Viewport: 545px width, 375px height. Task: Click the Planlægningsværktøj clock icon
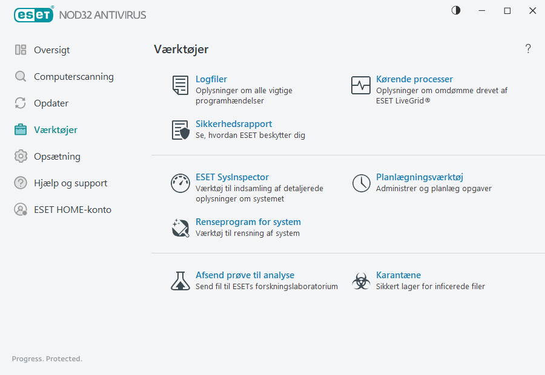pos(361,183)
